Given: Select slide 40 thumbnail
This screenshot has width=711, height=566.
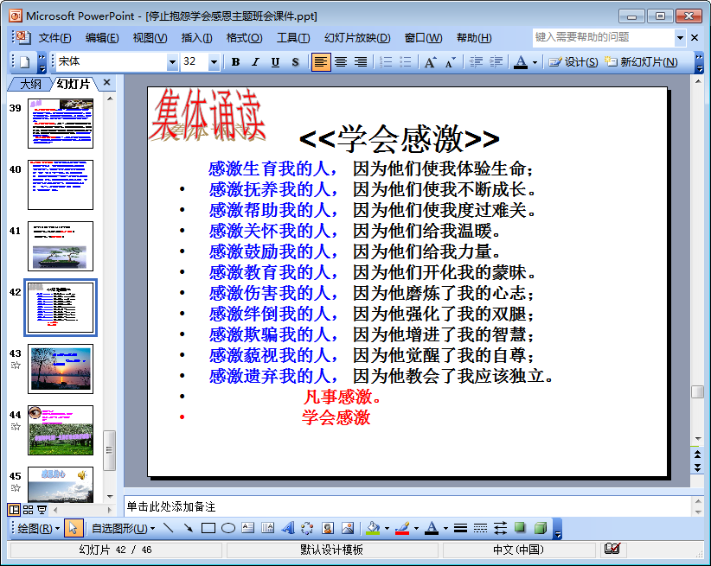Looking at the screenshot, I should point(61,185).
